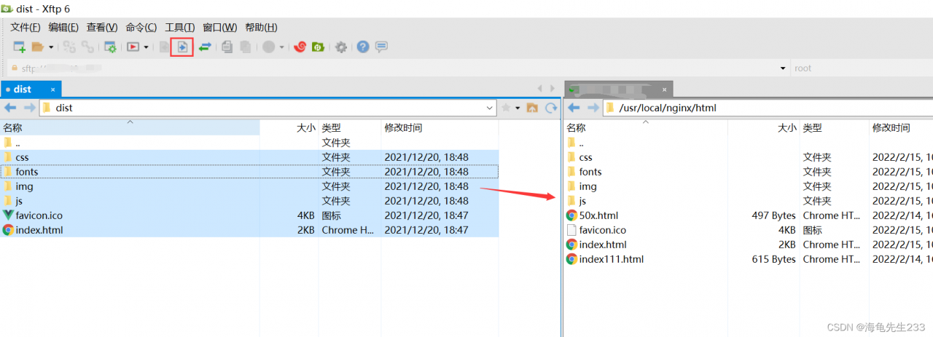Select the fonts folder in local pane
This screenshot has width=933, height=337.
coord(249,172)
